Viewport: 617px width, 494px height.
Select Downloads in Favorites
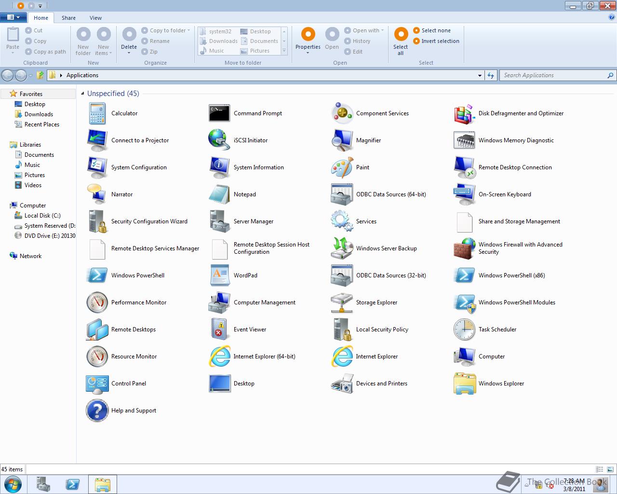pyautogui.click(x=39, y=114)
